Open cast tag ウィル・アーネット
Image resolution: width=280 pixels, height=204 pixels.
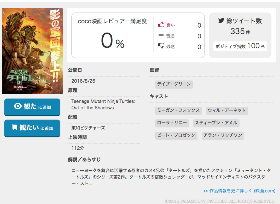227,110
